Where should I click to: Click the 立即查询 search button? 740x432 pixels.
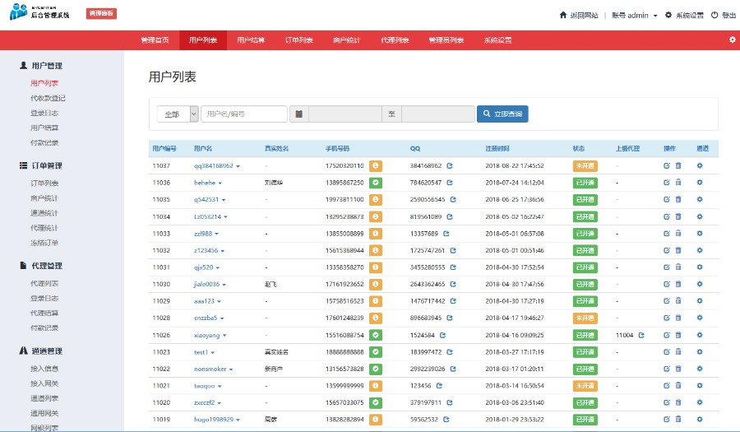click(502, 114)
